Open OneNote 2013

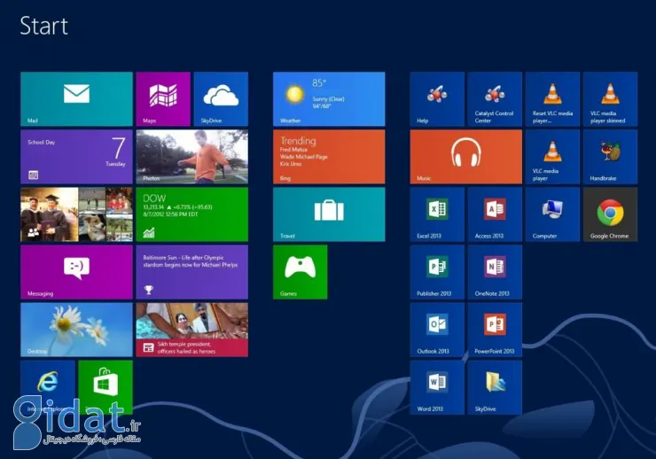pos(495,272)
